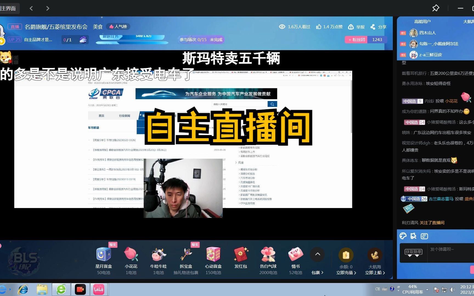474x296 pixels.
Task: Pin the window with the pushpin icon
Action: pos(436,8)
